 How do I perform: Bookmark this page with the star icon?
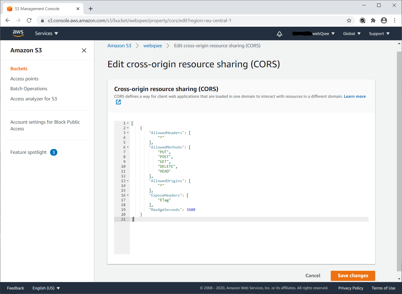click(349, 21)
